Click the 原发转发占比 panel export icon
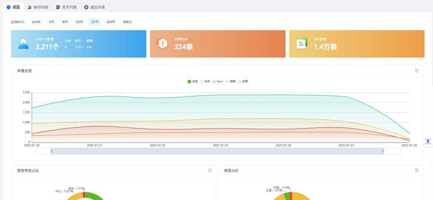433x200 pixels. pyautogui.click(x=210, y=170)
